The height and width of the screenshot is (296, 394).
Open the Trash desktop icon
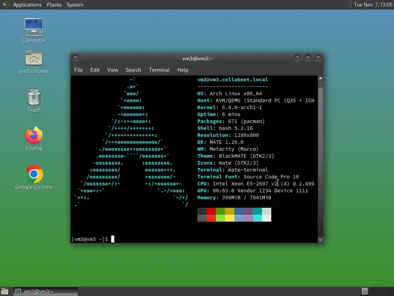pos(34,101)
